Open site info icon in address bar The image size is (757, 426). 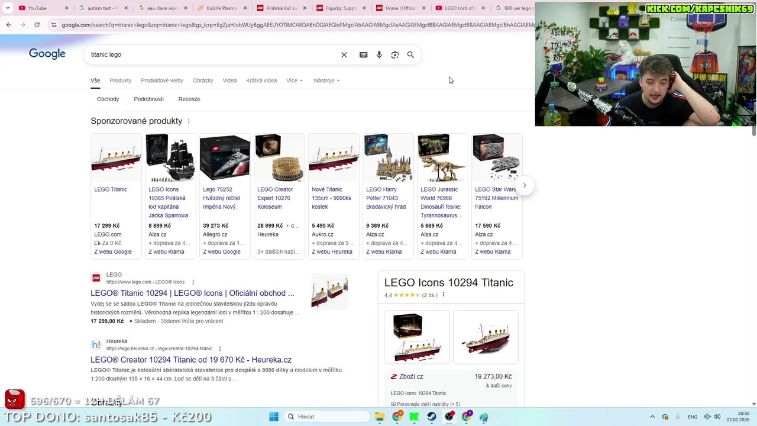coord(54,25)
